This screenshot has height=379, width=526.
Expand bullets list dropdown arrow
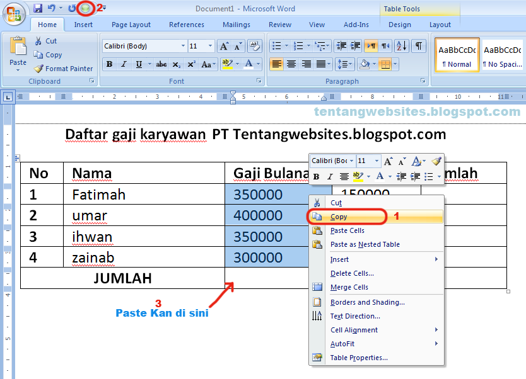(286, 46)
